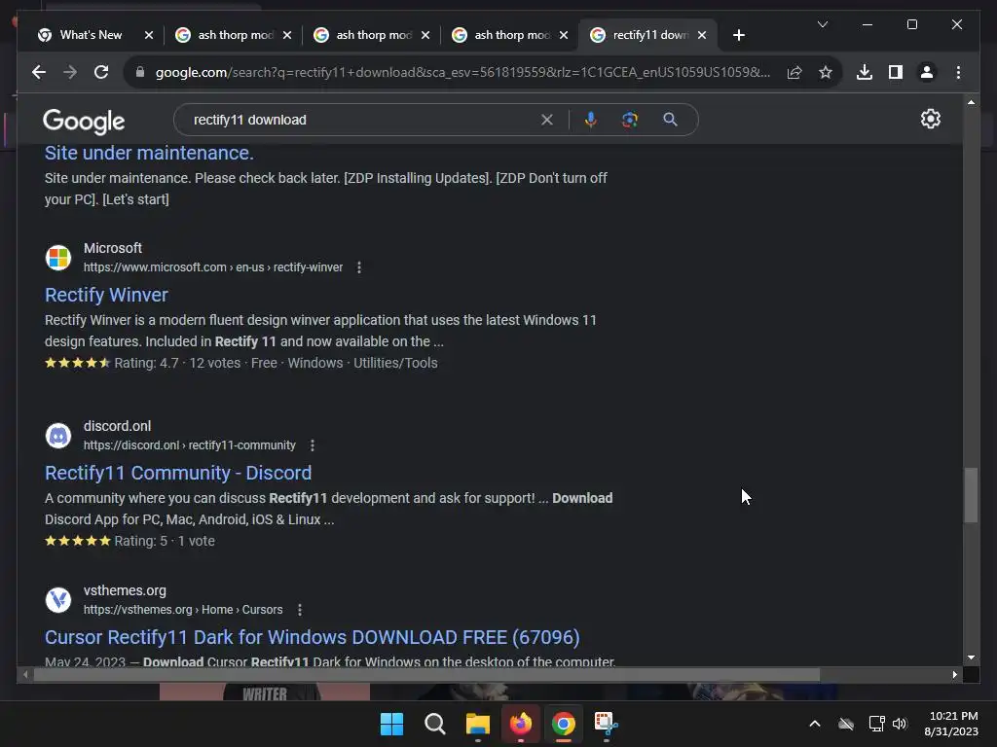
Task: Open Snipping Tool from taskbar
Action: click(x=606, y=724)
